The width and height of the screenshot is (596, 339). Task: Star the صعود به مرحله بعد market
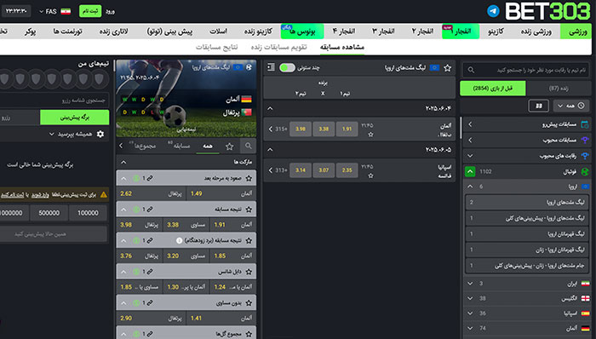pos(249,178)
